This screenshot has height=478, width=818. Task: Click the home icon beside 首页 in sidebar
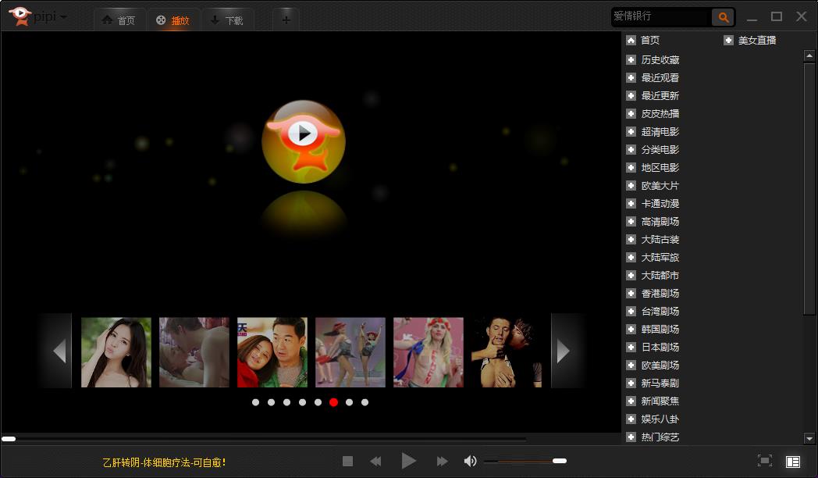coord(630,39)
